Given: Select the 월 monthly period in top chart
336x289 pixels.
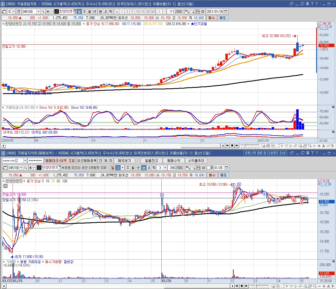Looking at the screenshot, I should point(89,11).
